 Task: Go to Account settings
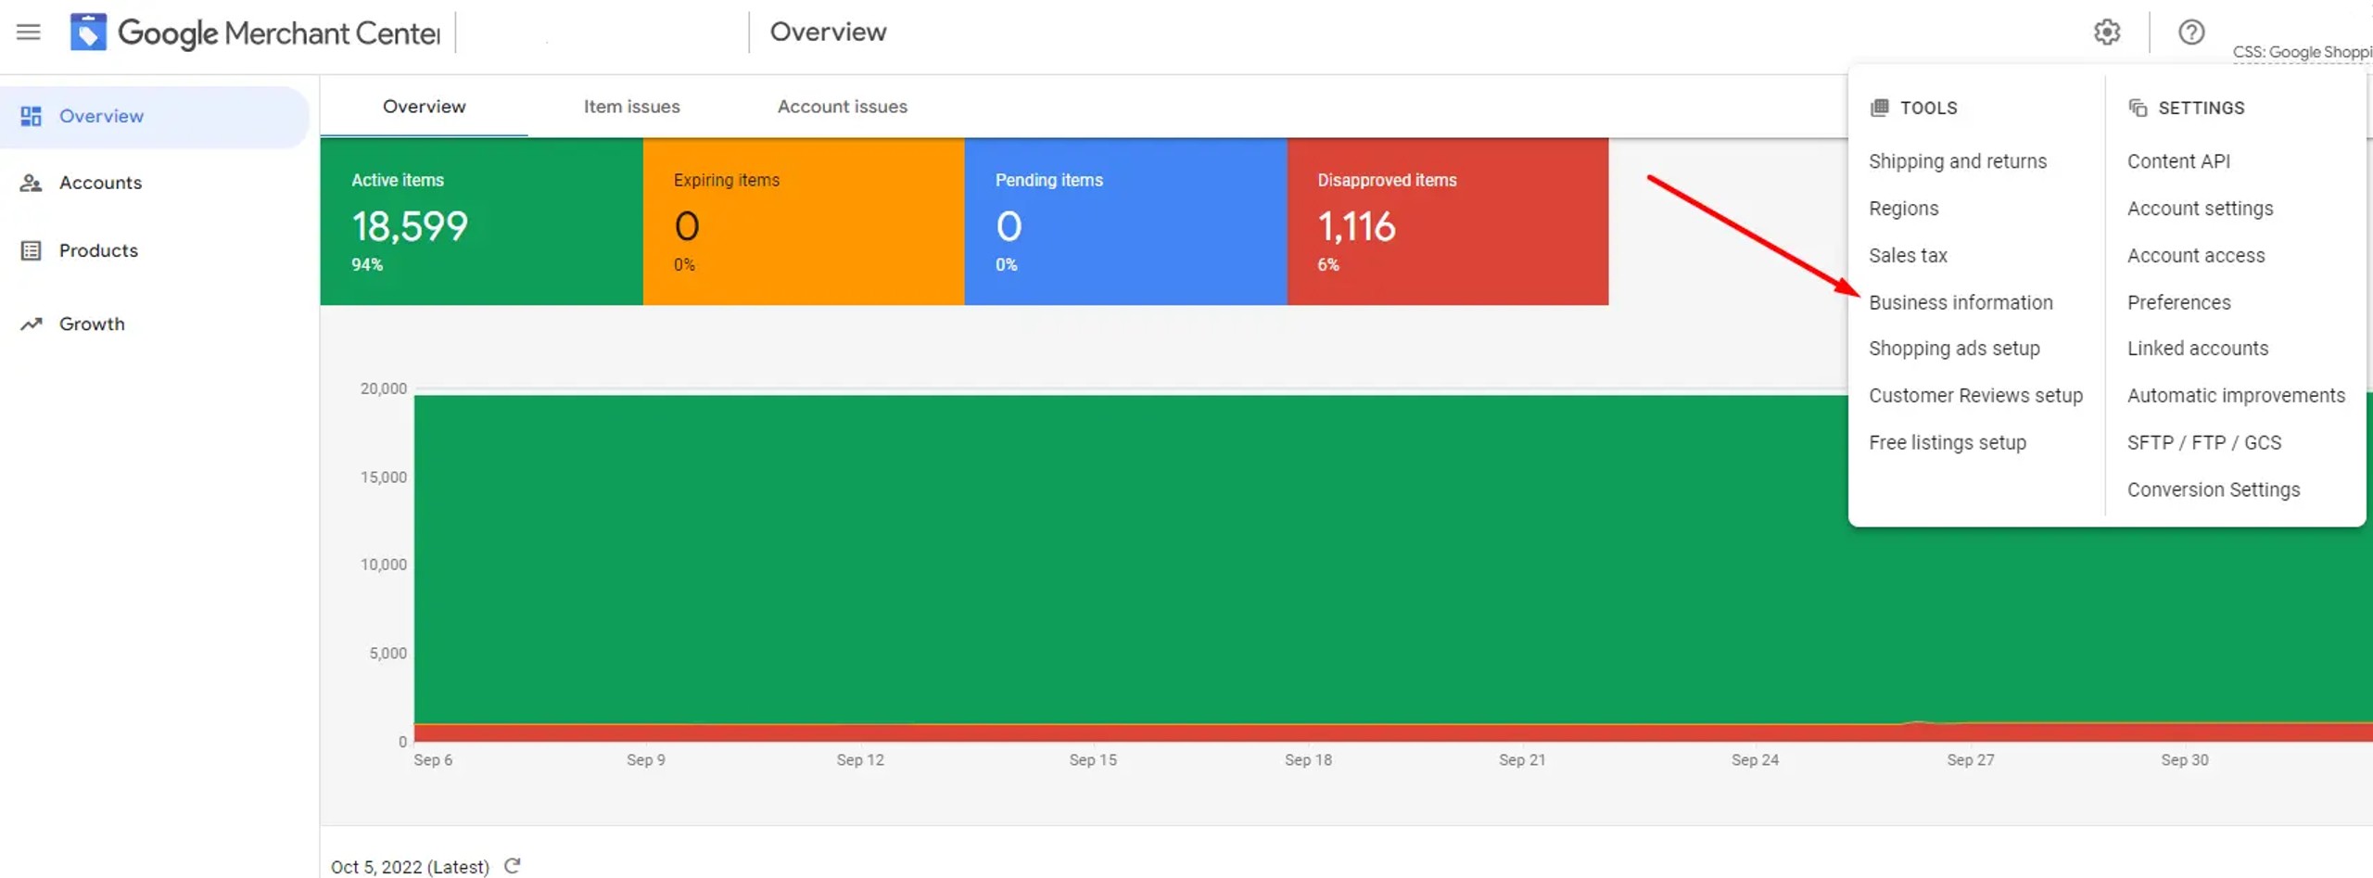pyautogui.click(x=2200, y=209)
